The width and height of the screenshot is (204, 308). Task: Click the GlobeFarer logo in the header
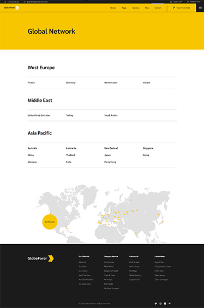point(11,8)
